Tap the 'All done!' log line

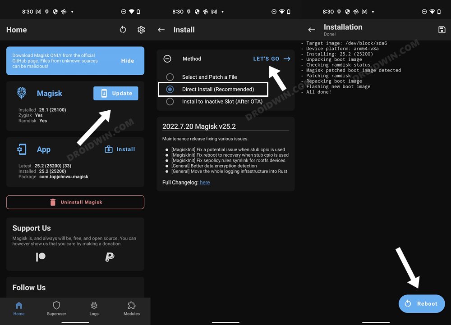pos(316,92)
